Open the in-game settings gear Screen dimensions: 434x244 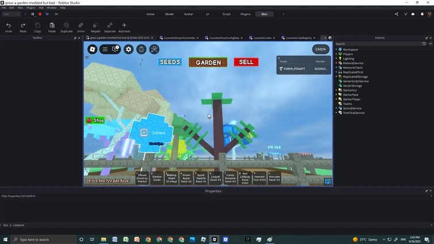128,49
